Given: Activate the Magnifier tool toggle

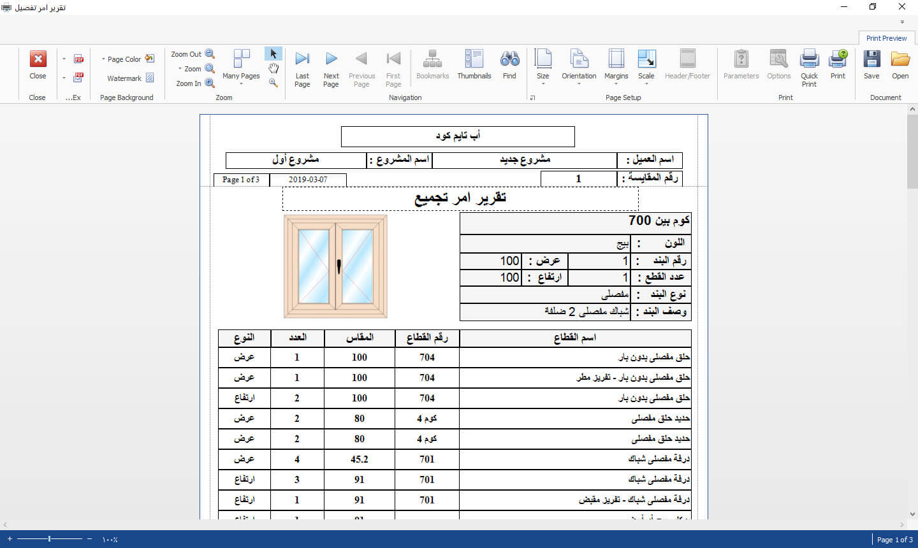Looking at the screenshot, I should click(x=273, y=83).
